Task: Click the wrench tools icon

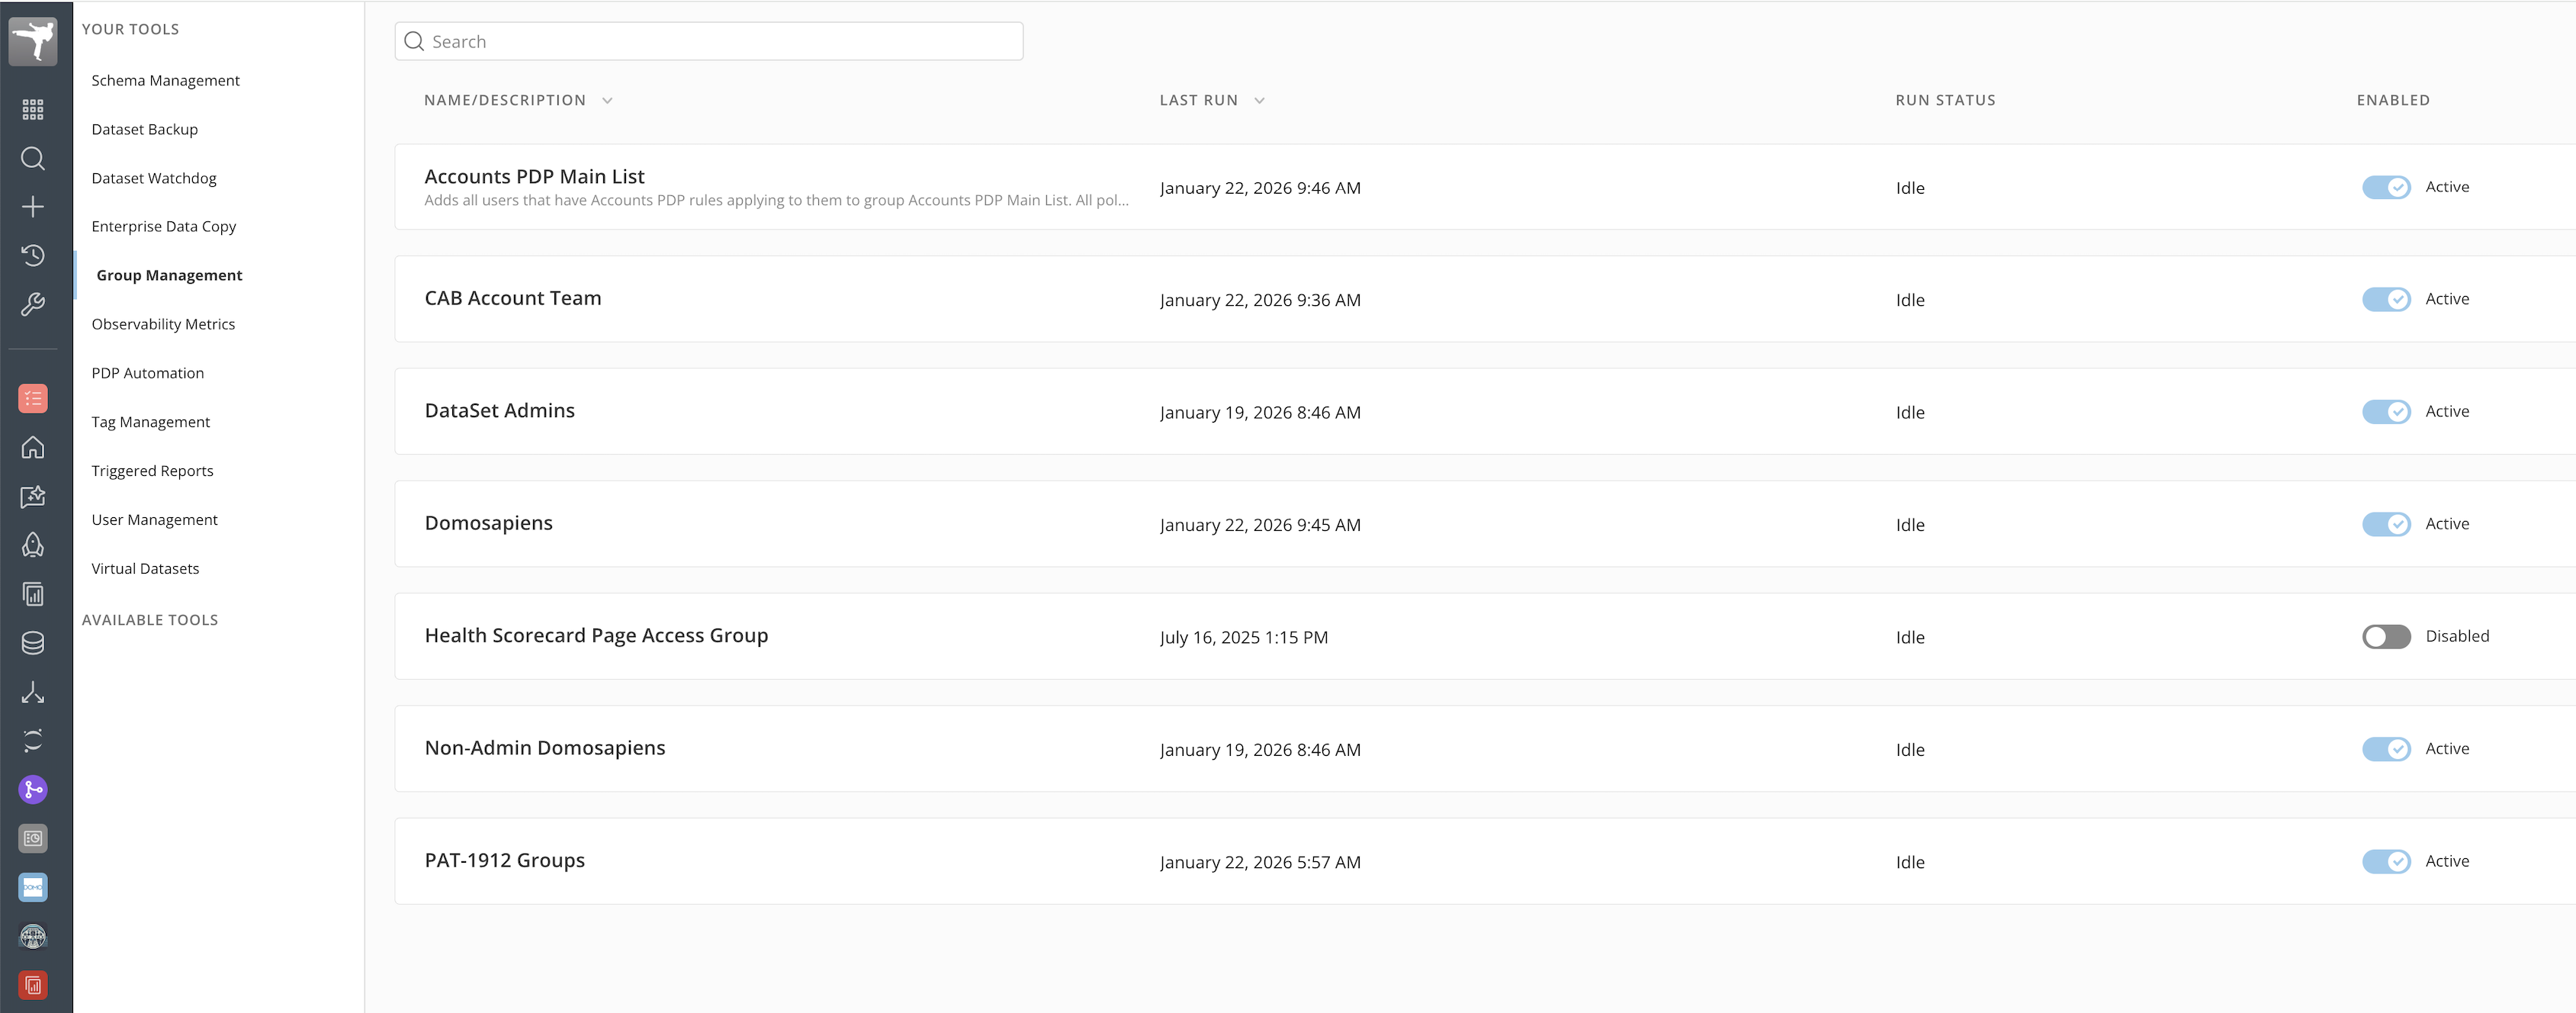Action: (x=33, y=304)
